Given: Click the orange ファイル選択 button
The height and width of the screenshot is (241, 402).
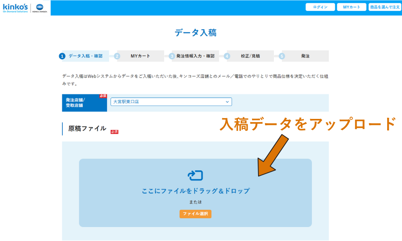Looking at the screenshot, I should [x=195, y=214].
